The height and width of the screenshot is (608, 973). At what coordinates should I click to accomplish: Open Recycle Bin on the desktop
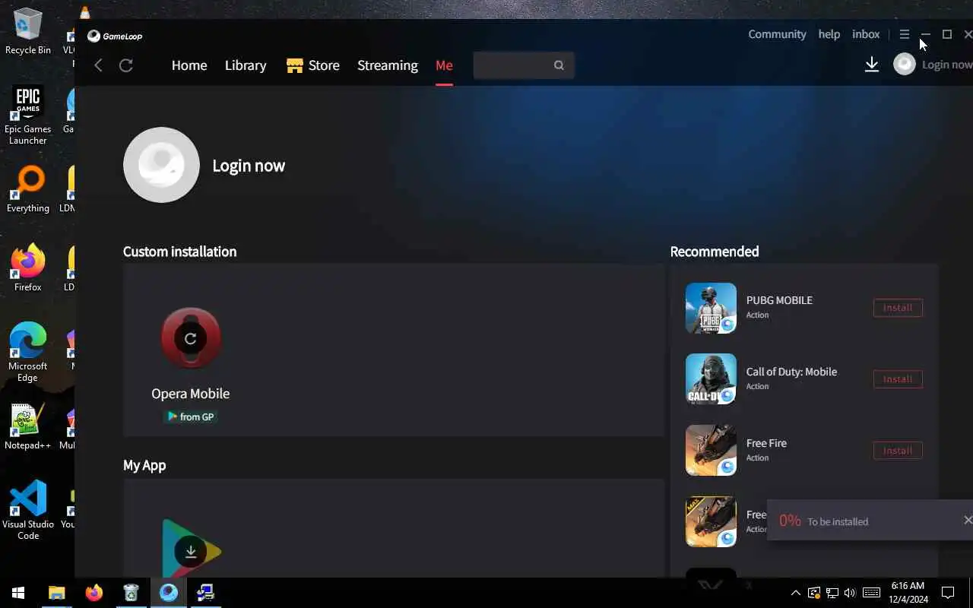pos(28,32)
